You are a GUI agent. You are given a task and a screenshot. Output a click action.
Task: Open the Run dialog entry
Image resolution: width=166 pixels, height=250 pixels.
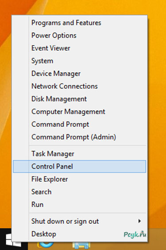(37, 204)
